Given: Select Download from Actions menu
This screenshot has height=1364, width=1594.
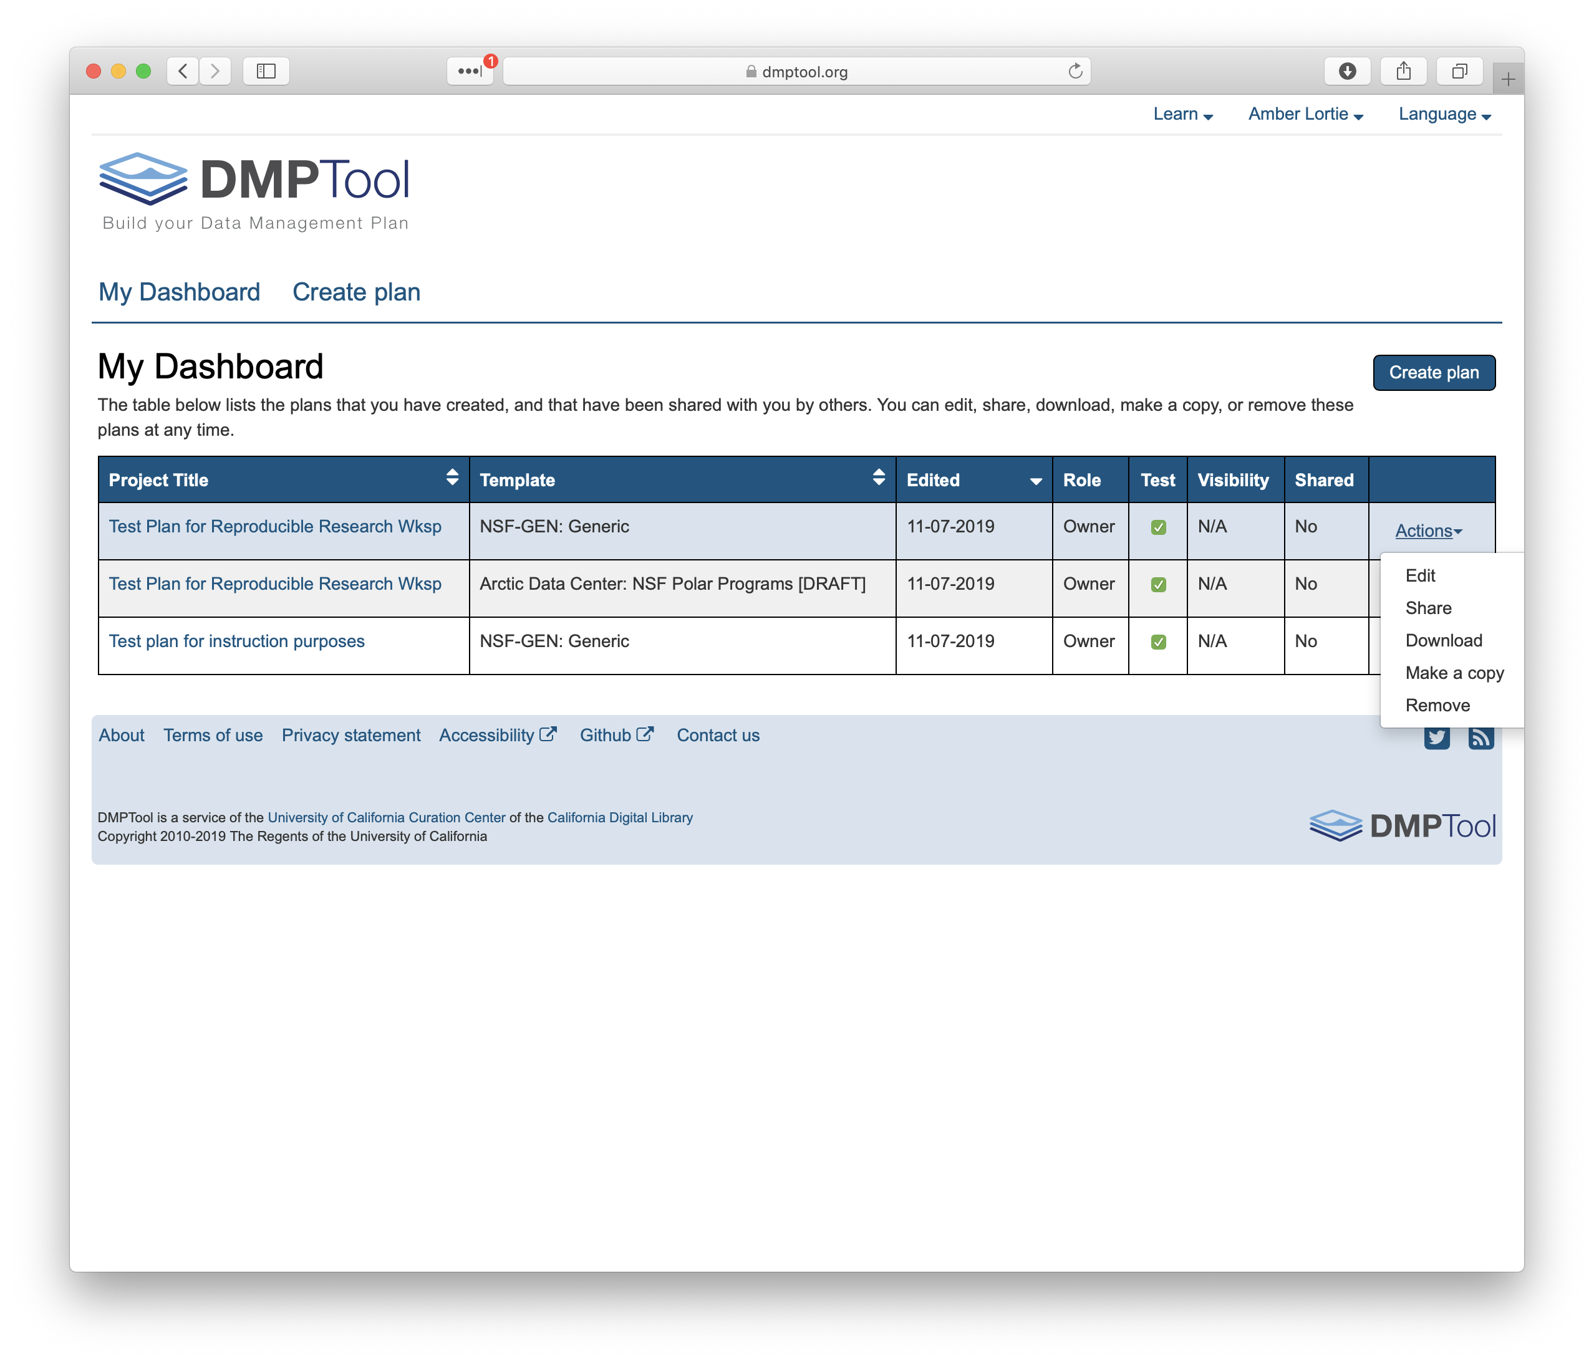Looking at the screenshot, I should pos(1443,640).
